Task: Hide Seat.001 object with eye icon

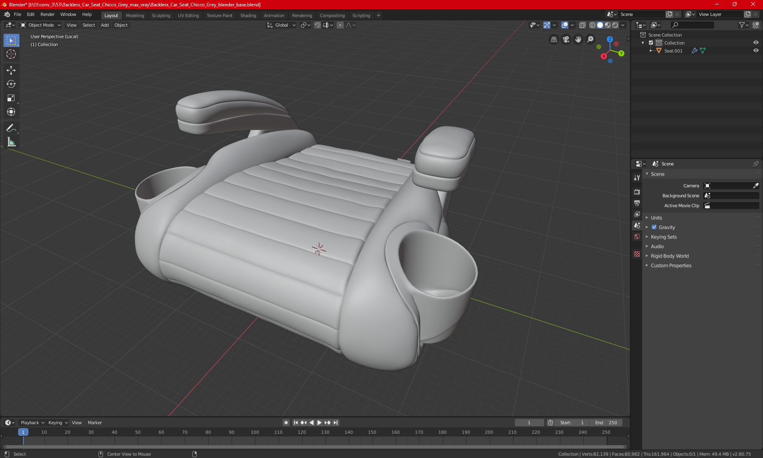Action: tap(756, 50)
